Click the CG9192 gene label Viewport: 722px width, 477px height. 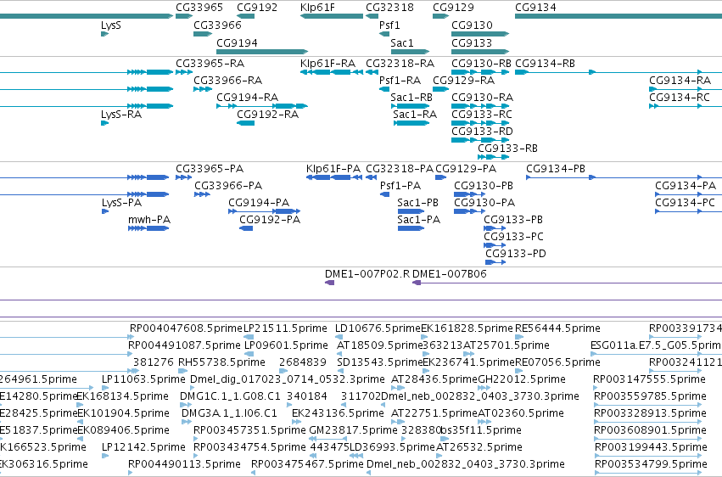[257, 8]
